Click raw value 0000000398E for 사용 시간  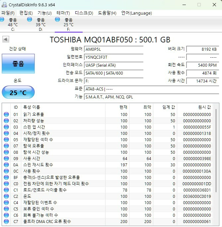coord(197,158)
